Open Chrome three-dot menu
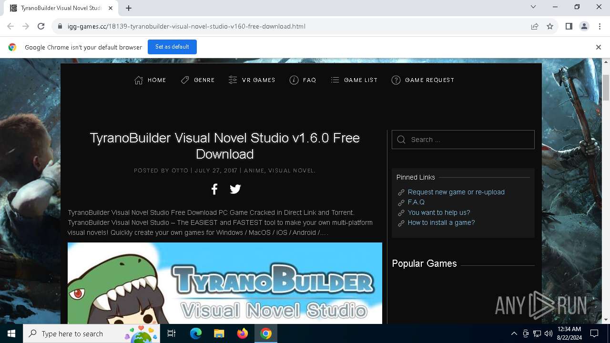The width and height of the screenshot is (610, 343). (599, 26)
